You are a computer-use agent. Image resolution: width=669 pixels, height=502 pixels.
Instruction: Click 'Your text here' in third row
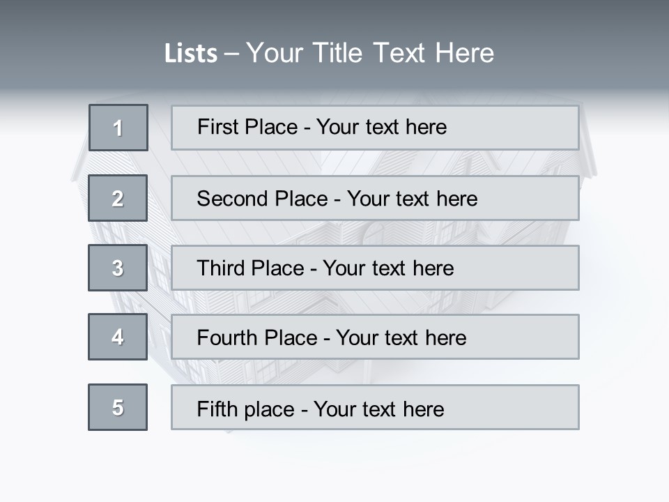[388, 268]
